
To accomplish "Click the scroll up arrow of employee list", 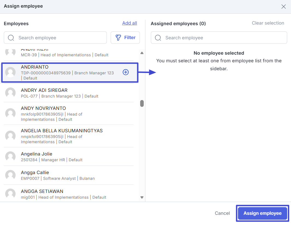I will click(x=142, y=53).
